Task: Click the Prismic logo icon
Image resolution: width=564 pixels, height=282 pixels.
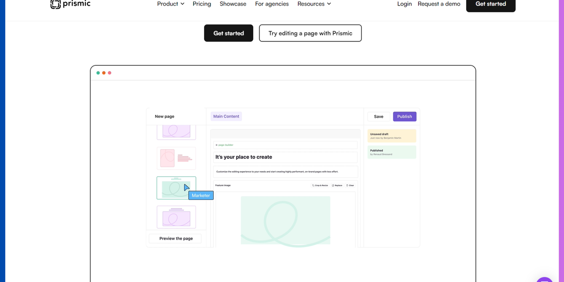Action: click(x=55, y=4)
